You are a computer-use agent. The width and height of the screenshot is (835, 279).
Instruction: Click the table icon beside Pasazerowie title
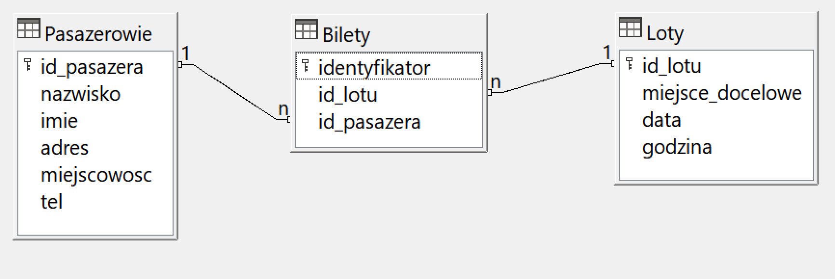pos(28,28)
